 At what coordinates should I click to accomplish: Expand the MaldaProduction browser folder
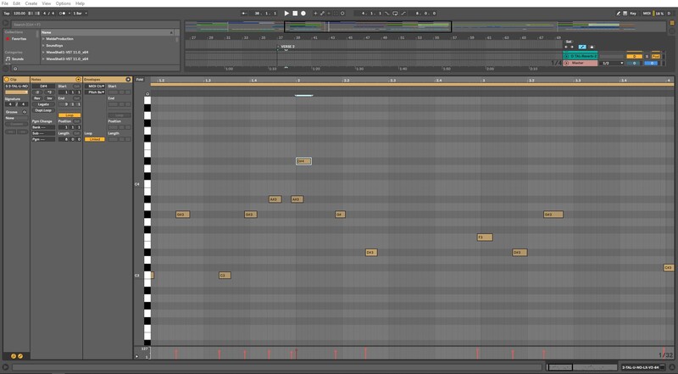(x=43, y=39)
